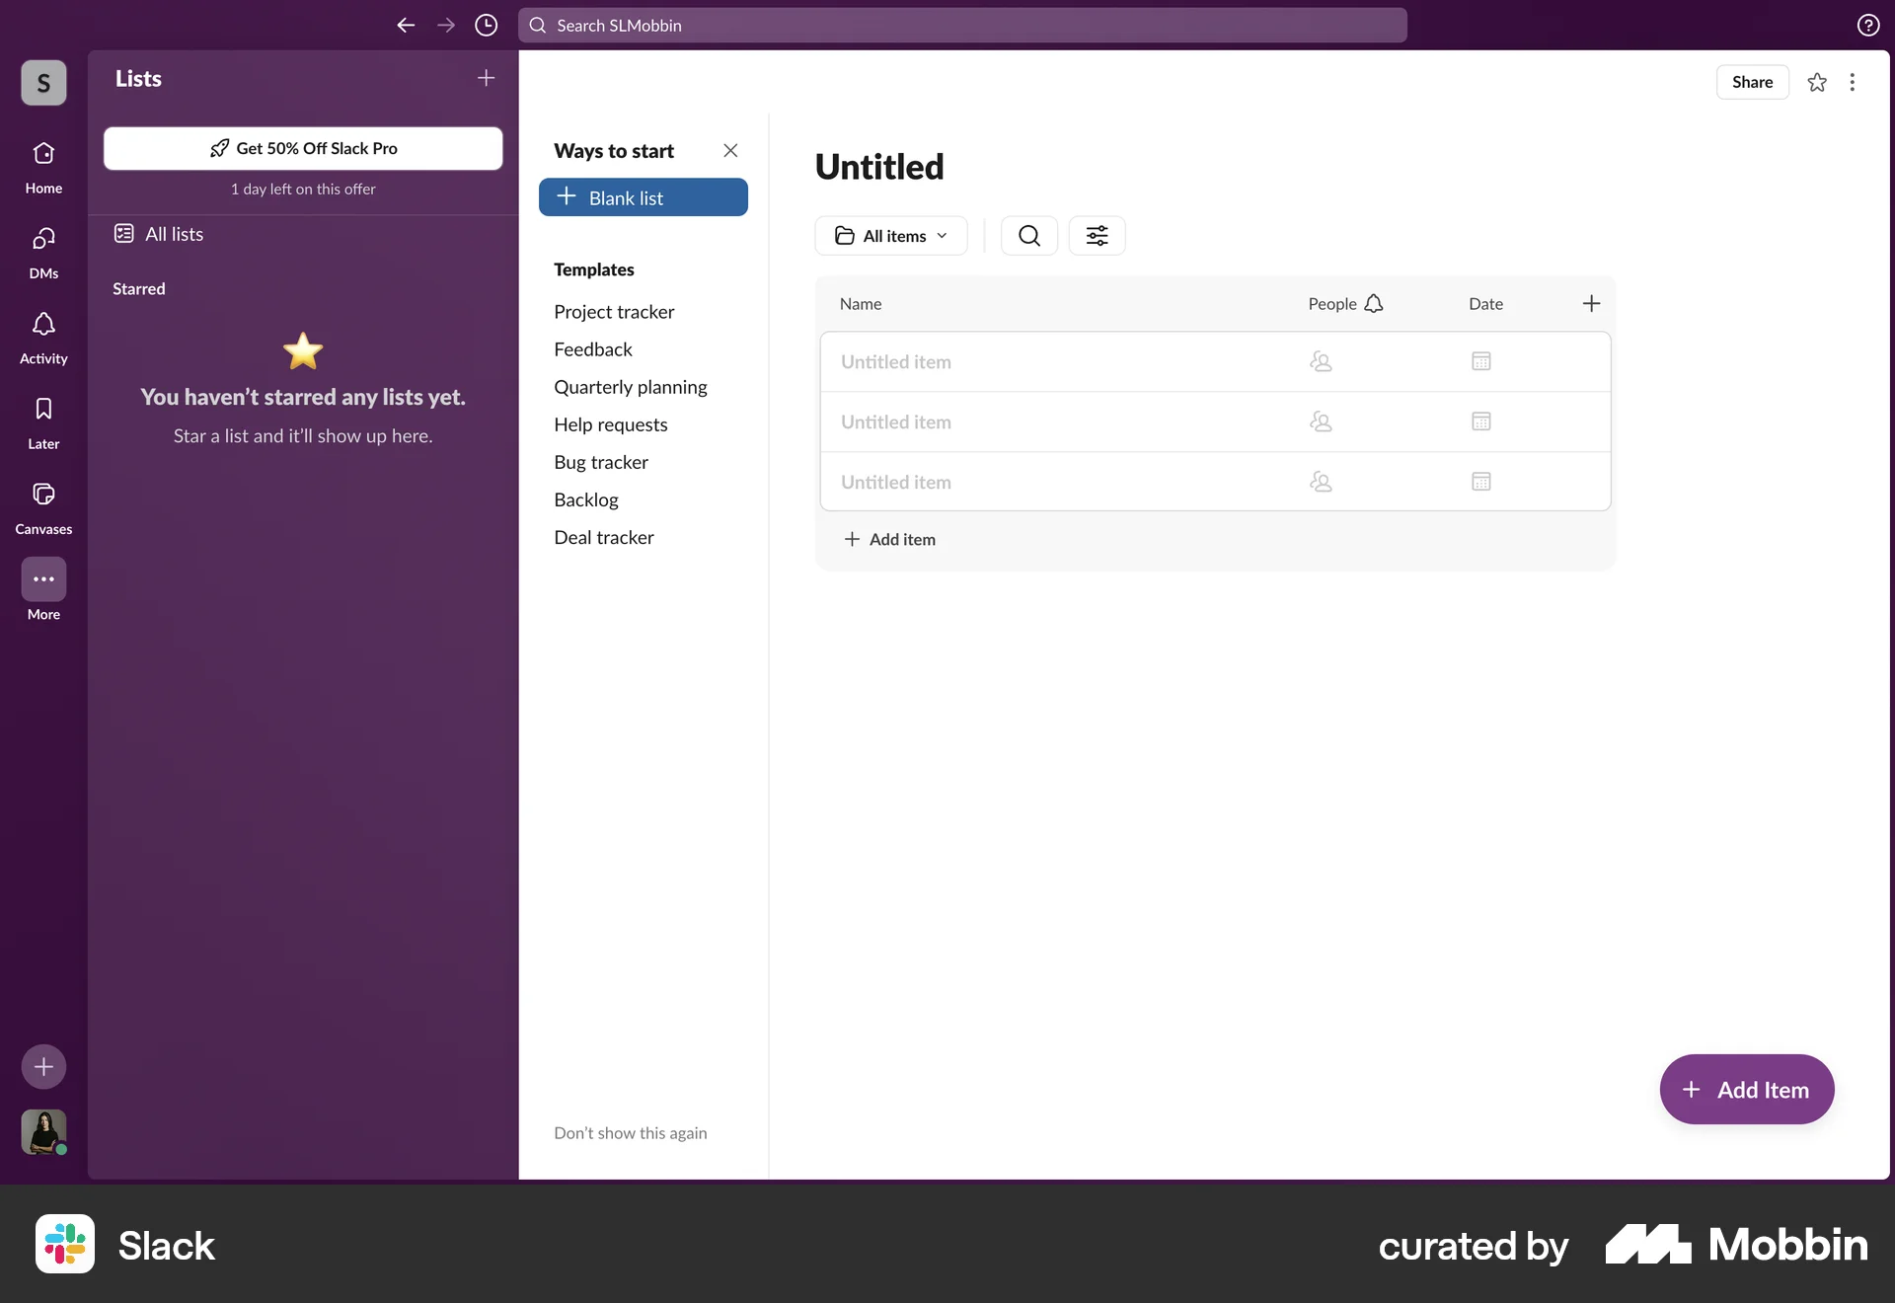Open the Later section
This screenshot has width=1895, height=1303.
pyautogui.click(x=42, y=422)
